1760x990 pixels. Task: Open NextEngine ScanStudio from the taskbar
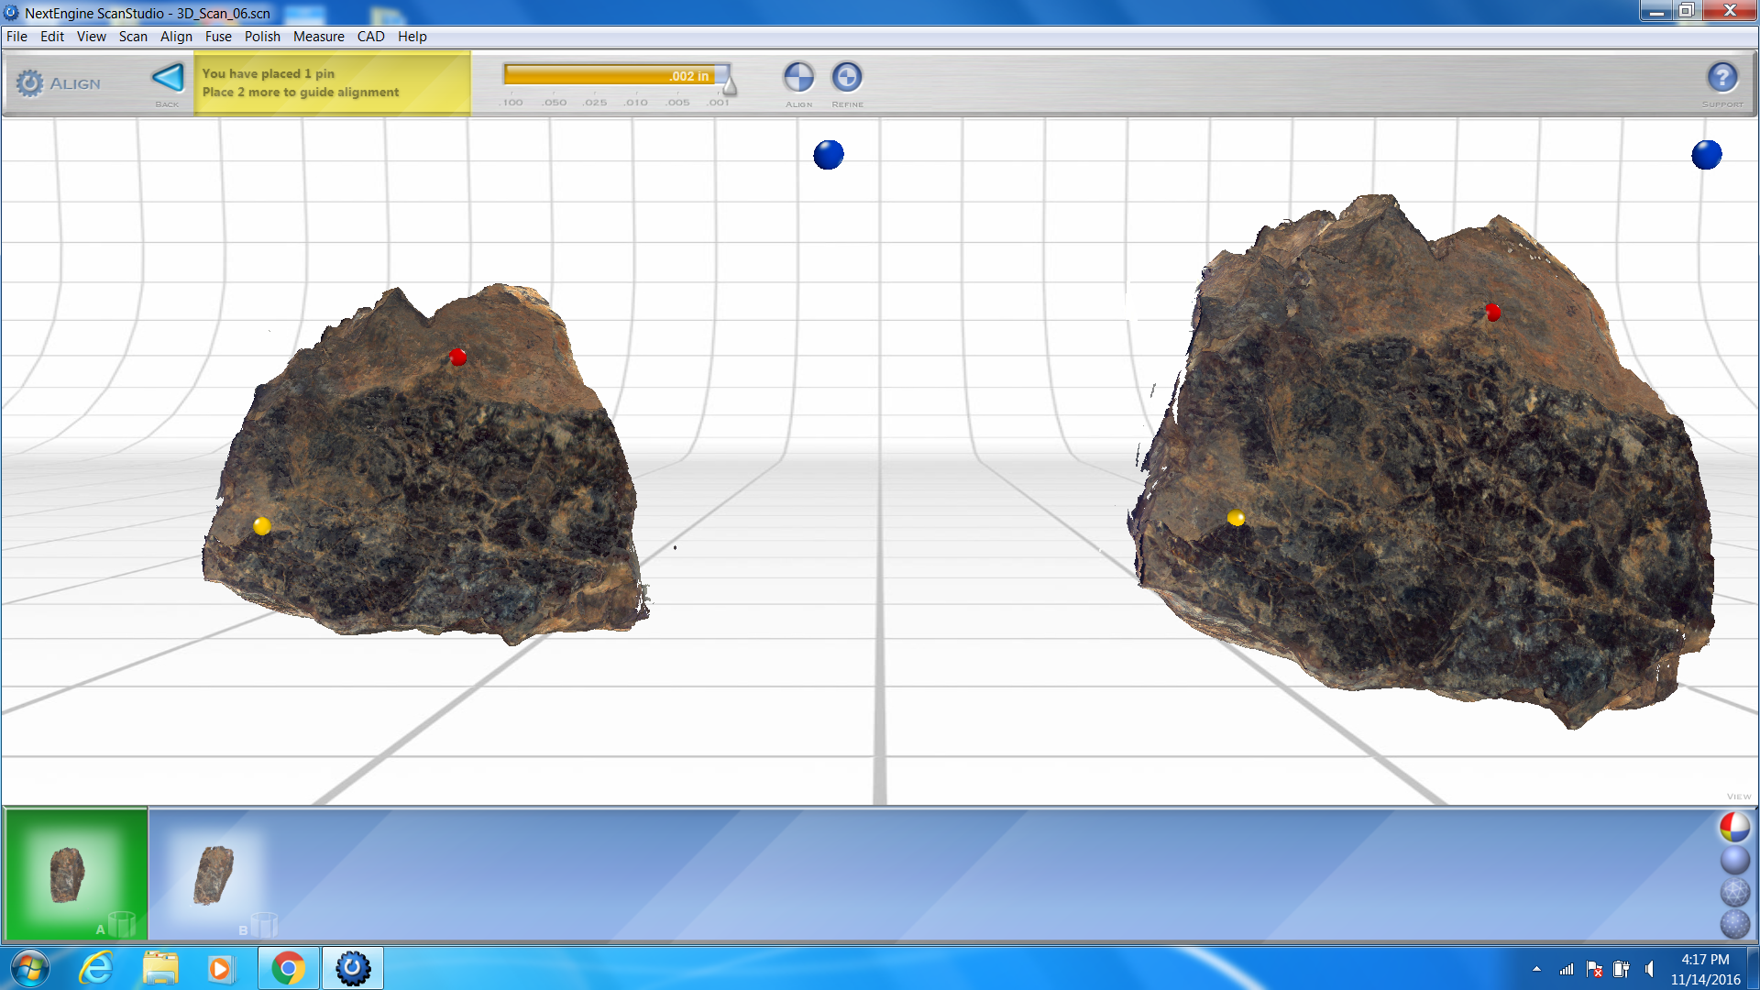(353, 967)
